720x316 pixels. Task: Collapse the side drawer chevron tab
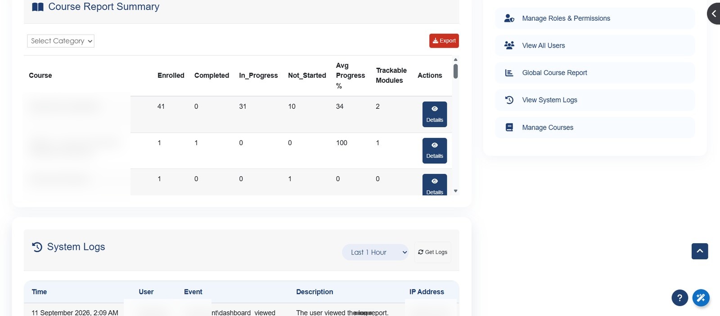(714, 13)
